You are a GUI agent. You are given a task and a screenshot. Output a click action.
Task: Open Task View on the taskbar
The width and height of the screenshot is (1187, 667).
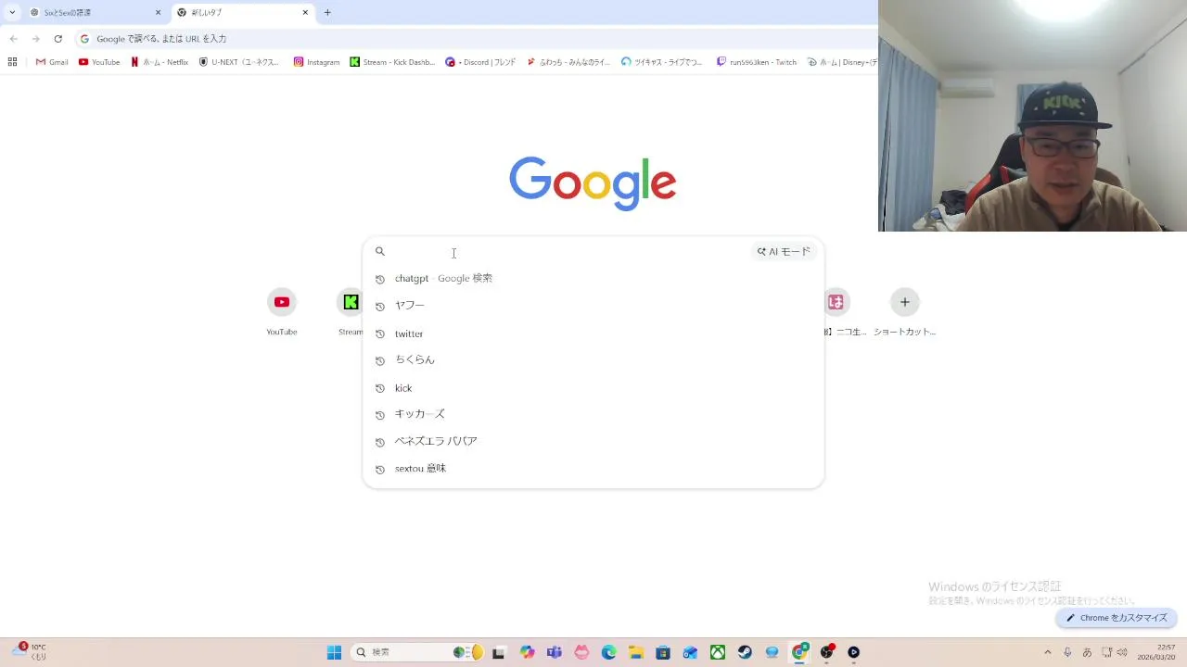point(499,652)
